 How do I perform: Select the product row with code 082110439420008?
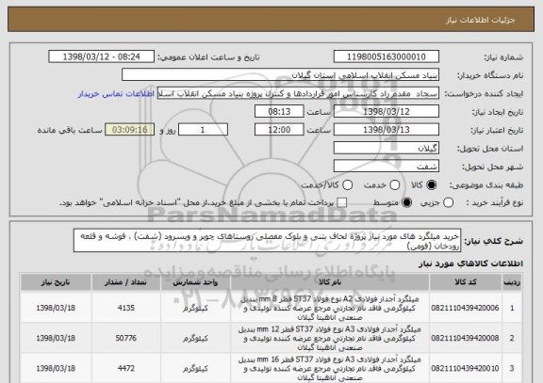pyautogui.click(x=271, y=338)
